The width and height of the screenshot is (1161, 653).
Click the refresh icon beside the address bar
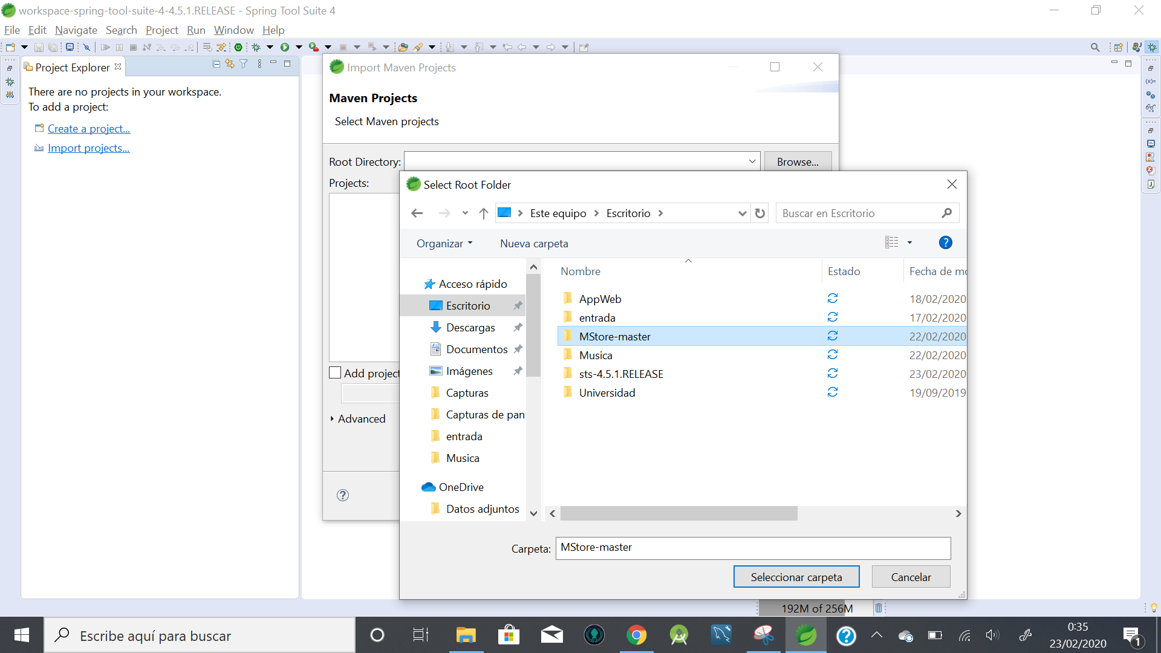coord(760,213)
